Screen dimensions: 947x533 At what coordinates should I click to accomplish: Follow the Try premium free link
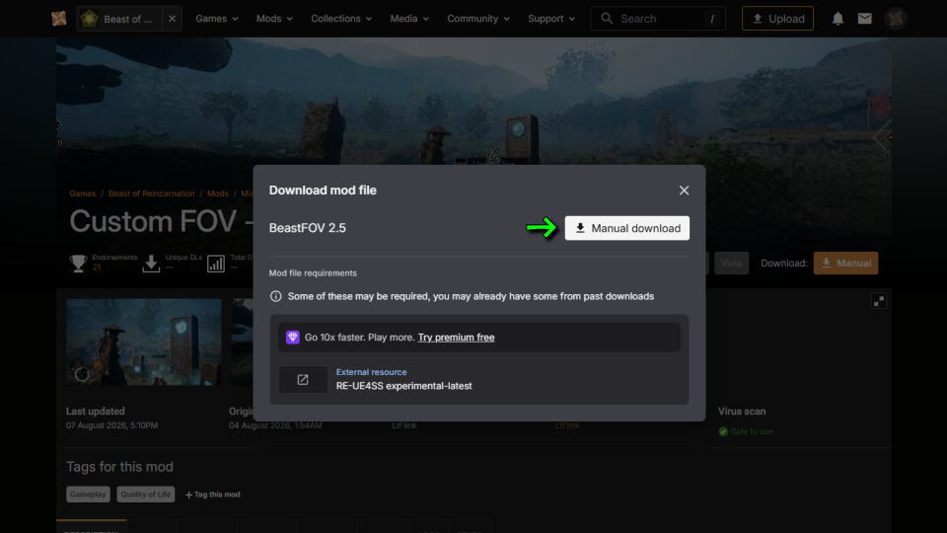pyautogui.click(x=456, y=338)
